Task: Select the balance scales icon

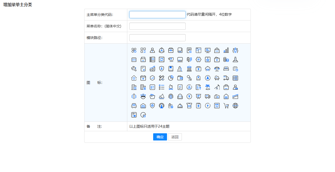Action: tap(217, 69)
